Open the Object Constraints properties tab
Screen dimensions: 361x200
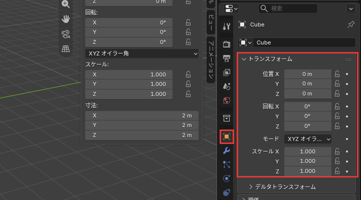point(227,192)
